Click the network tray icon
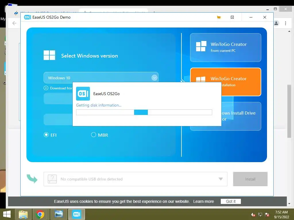 tap(260, 215)
